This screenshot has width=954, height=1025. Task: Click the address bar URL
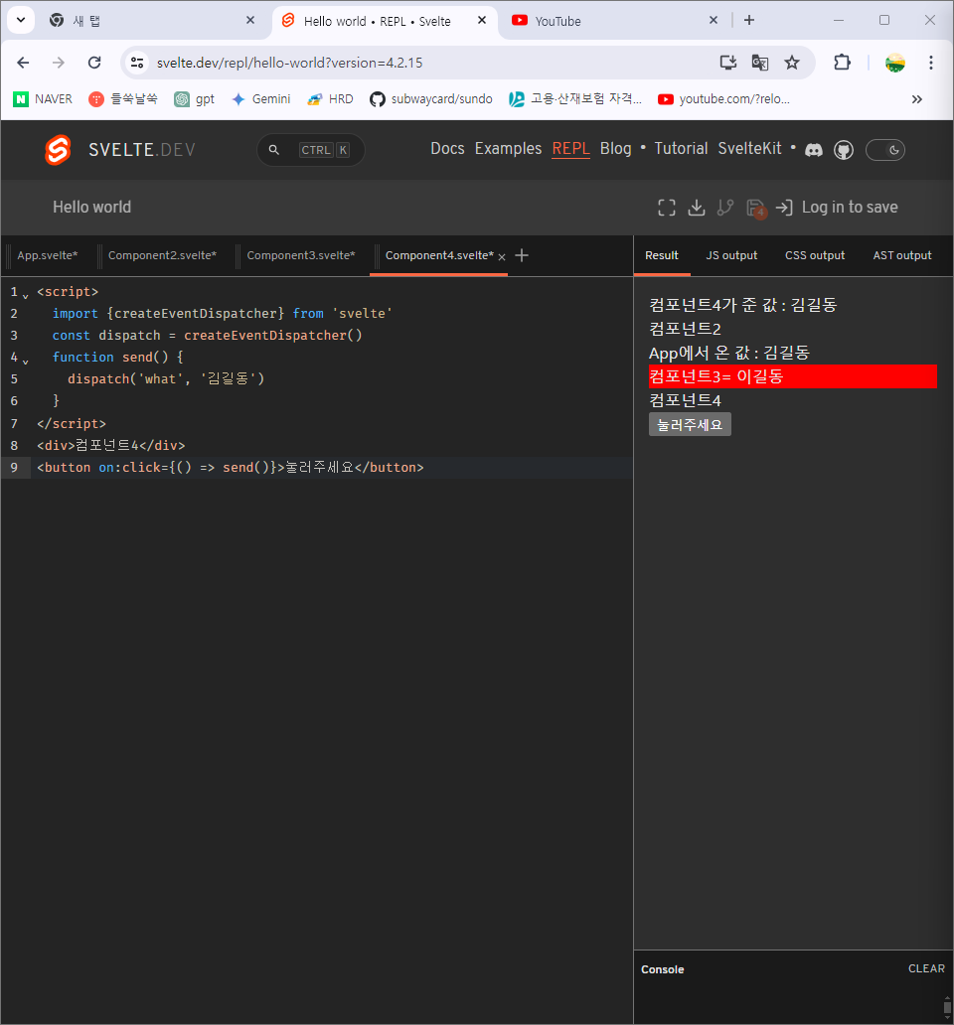click(x=289, y=63)
